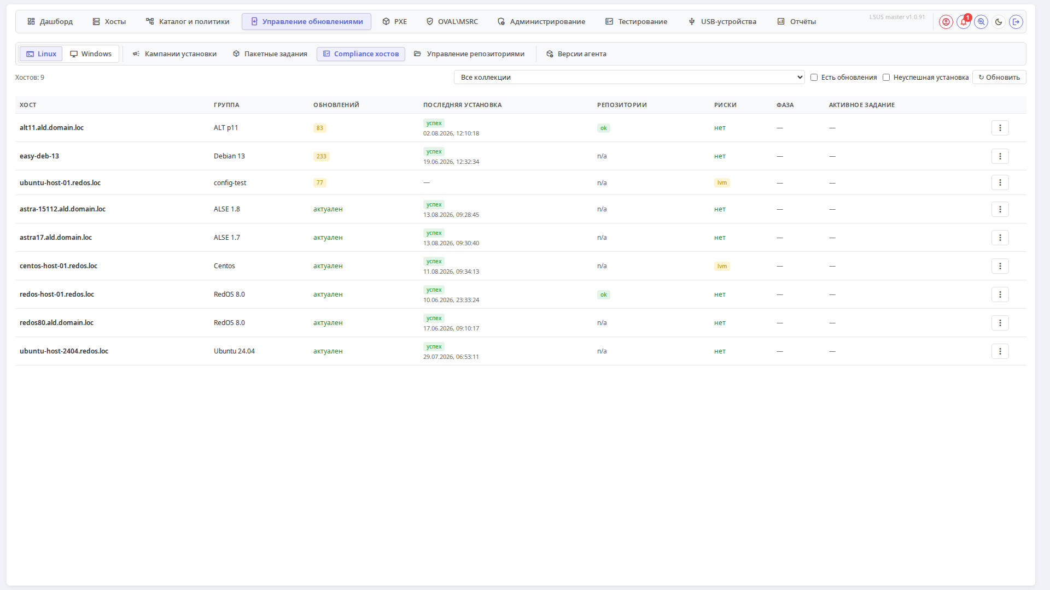Open Кампании установки tab
Image resolution: width=1050 pixels, height=590 pixels.
175,54
